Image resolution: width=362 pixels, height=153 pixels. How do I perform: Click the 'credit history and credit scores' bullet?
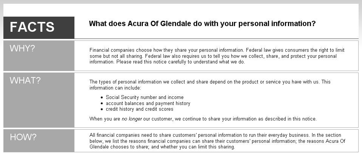click(x=139, y=109)
